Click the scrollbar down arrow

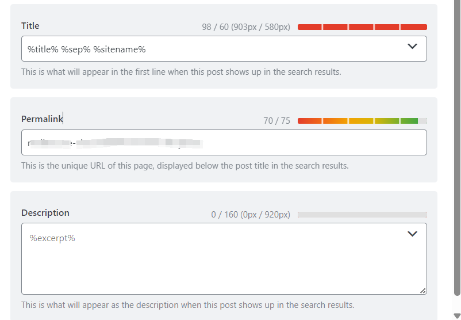(457, 314)
